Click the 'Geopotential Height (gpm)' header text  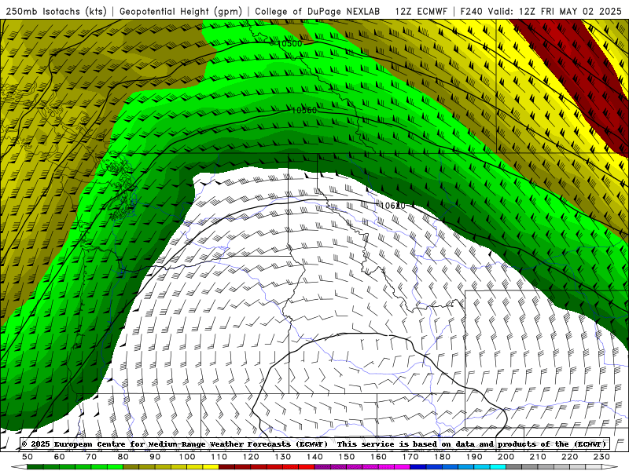tap(181, 11)
